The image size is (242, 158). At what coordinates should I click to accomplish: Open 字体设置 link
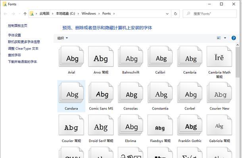(x=14, y=35)
